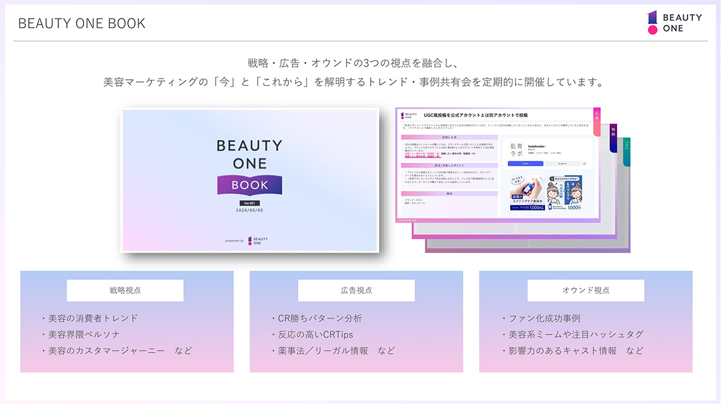Screen dimensions: 721x405
Task: Click the 反応の高いCRTips bullet
Action: coord(311,334)
